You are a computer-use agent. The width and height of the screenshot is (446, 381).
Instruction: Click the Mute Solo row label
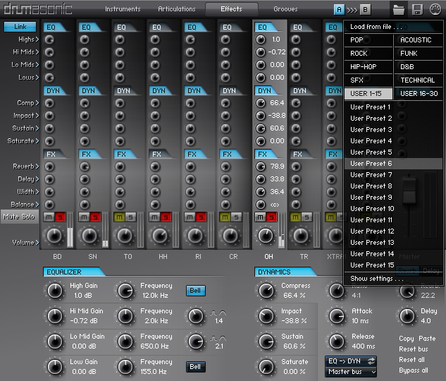pos(19,217)
